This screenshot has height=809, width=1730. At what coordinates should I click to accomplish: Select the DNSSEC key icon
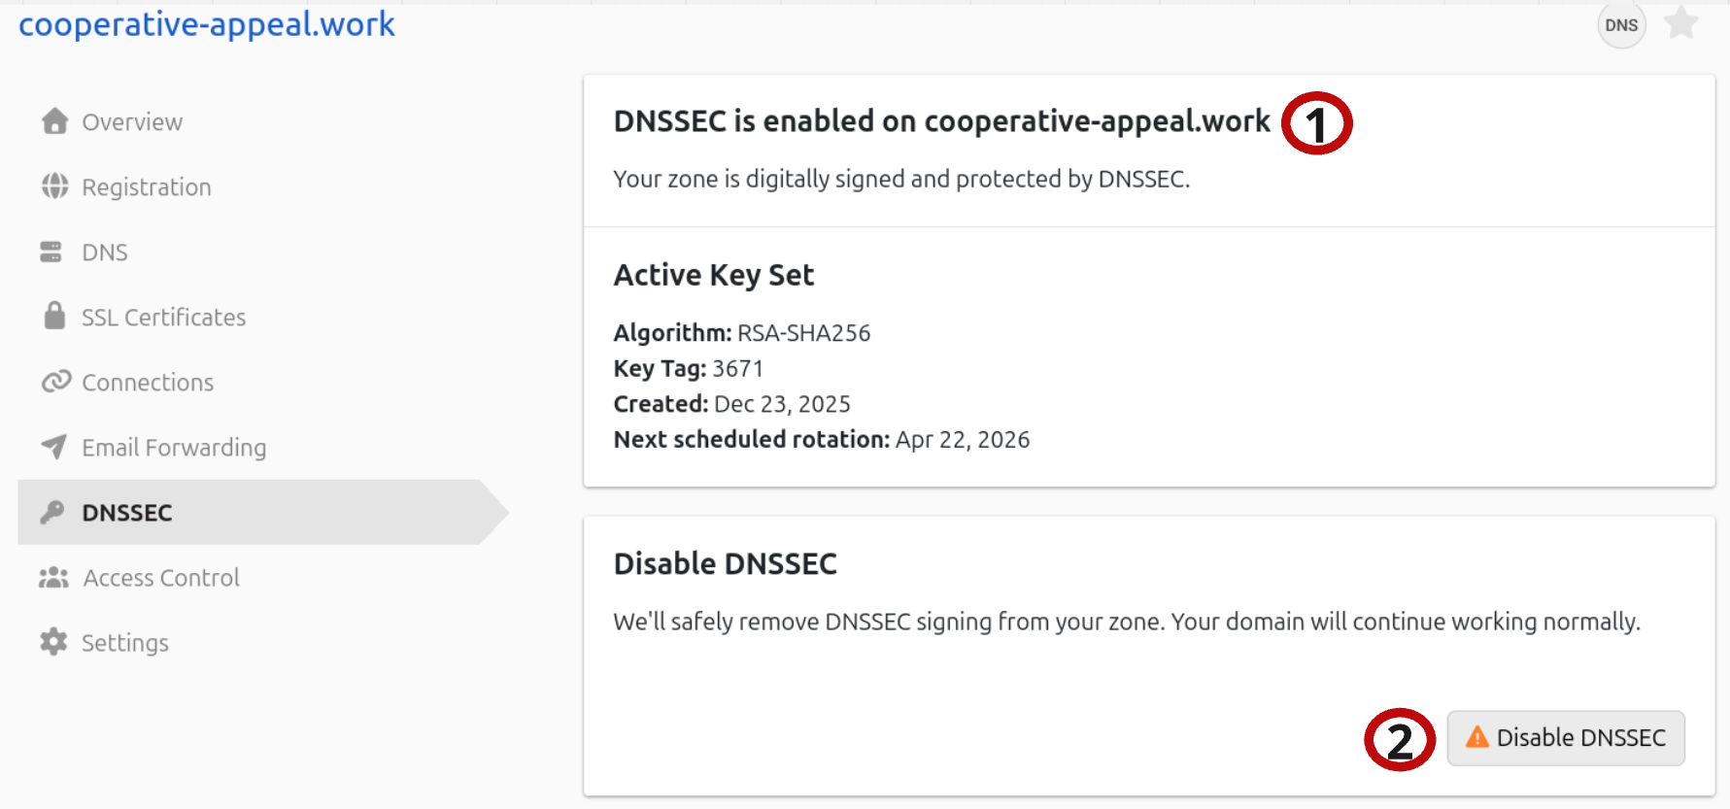54,512
